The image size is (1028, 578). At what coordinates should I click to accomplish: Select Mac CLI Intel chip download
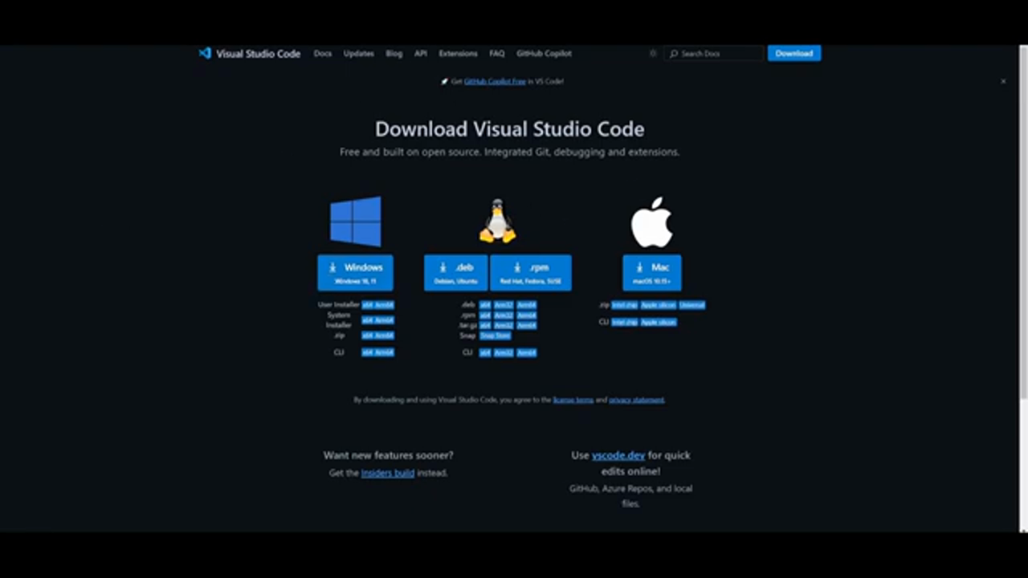click(x=625, y=322)
